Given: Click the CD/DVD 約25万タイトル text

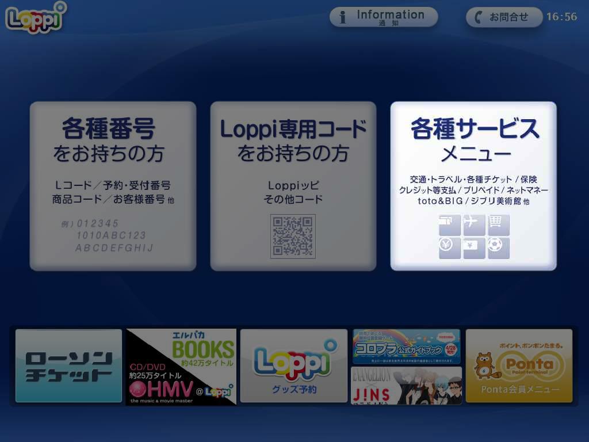Looking at the screenshot, I should (x=155, y=371).
